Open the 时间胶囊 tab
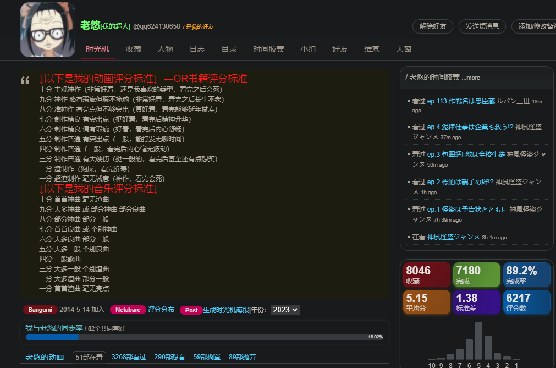The image size is (556, 368). pos(268,49)
